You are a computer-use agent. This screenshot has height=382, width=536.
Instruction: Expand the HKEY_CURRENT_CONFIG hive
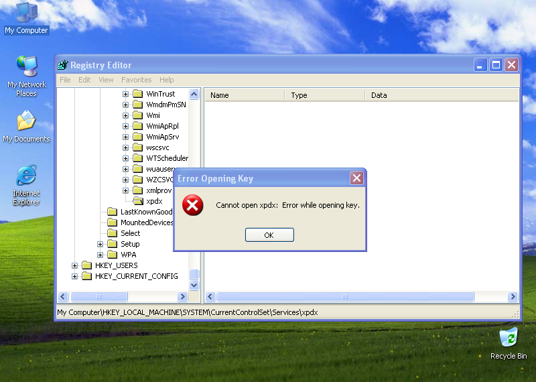coord(74,276)
